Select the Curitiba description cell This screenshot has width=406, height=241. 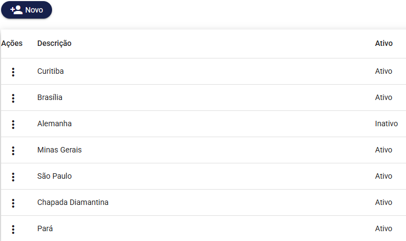50,72
